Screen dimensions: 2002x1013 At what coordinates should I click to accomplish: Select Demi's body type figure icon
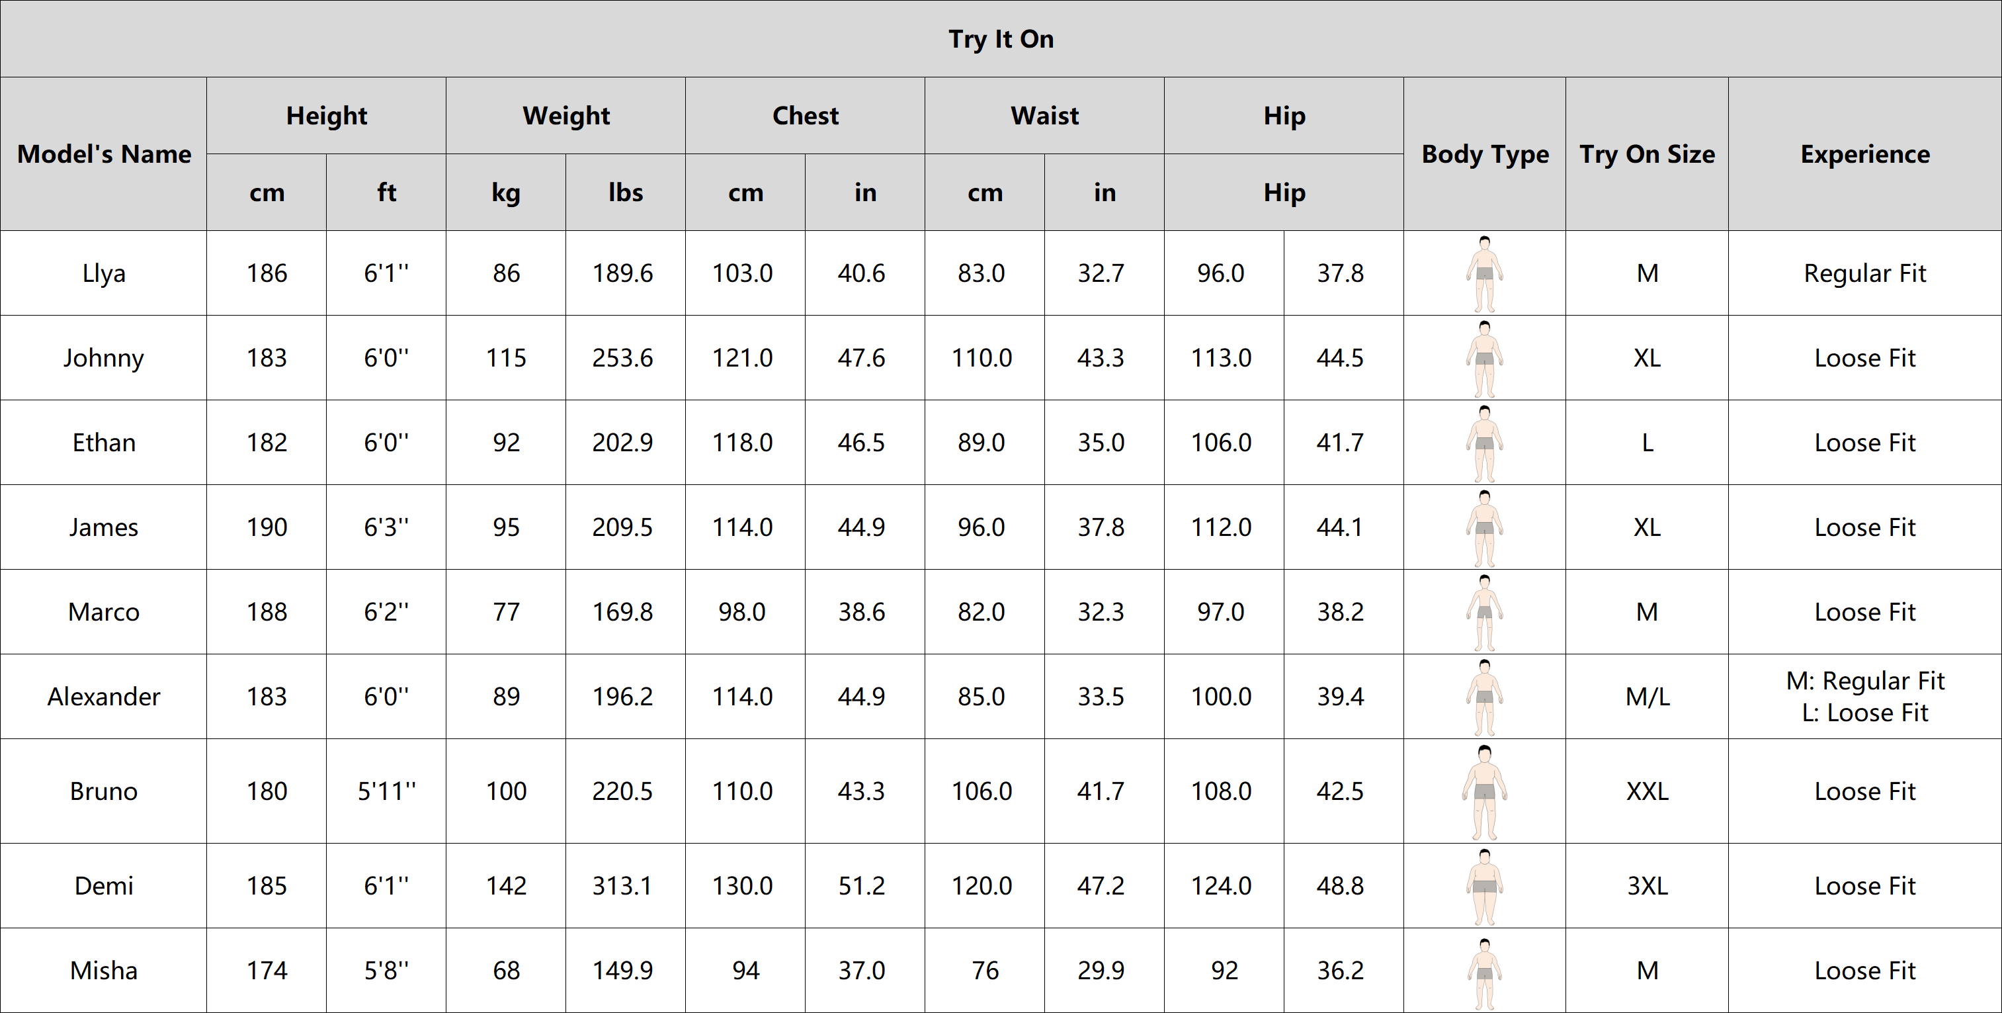pos(1484,886)
